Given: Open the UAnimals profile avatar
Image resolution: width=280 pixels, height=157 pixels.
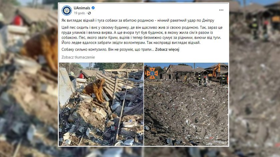Looking at the screenshot, I should 67,10.
